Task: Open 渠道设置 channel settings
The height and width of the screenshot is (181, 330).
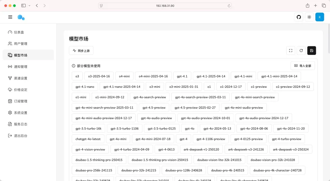Action: (x=28, y=78)
